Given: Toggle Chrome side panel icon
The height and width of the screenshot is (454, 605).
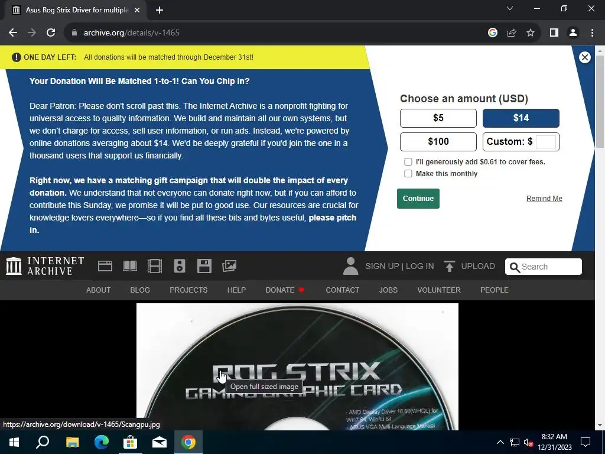Looking at the screenshot, I should click(554, 33).
